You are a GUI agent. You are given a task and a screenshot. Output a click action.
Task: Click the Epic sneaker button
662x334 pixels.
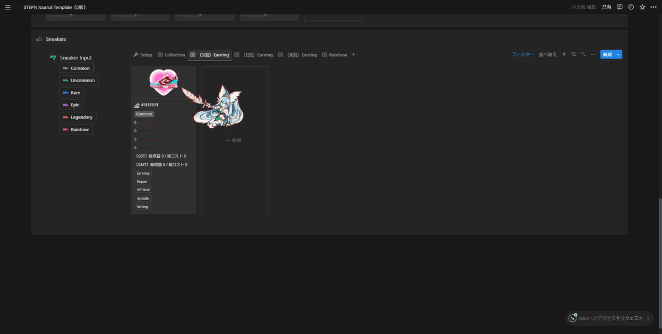click(72, 105)
